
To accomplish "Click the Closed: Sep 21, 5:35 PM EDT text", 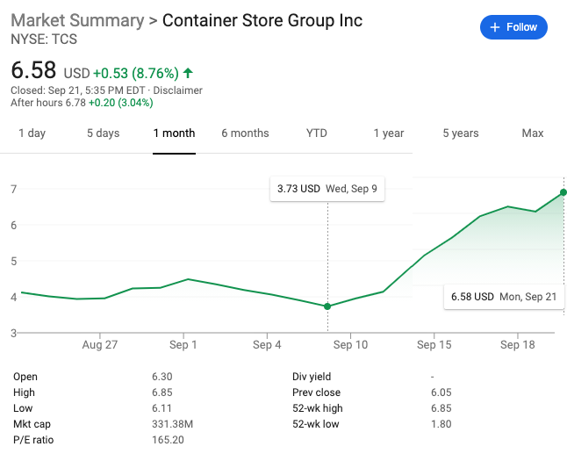I will (78, 90).
